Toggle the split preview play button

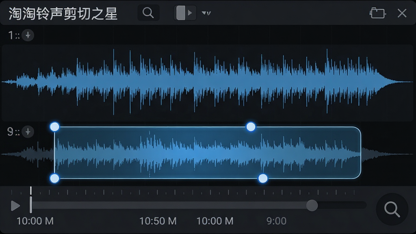pos(185,13)
